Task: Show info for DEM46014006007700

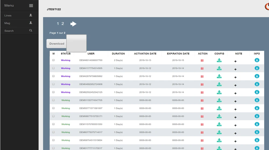Action: point(257,60)
